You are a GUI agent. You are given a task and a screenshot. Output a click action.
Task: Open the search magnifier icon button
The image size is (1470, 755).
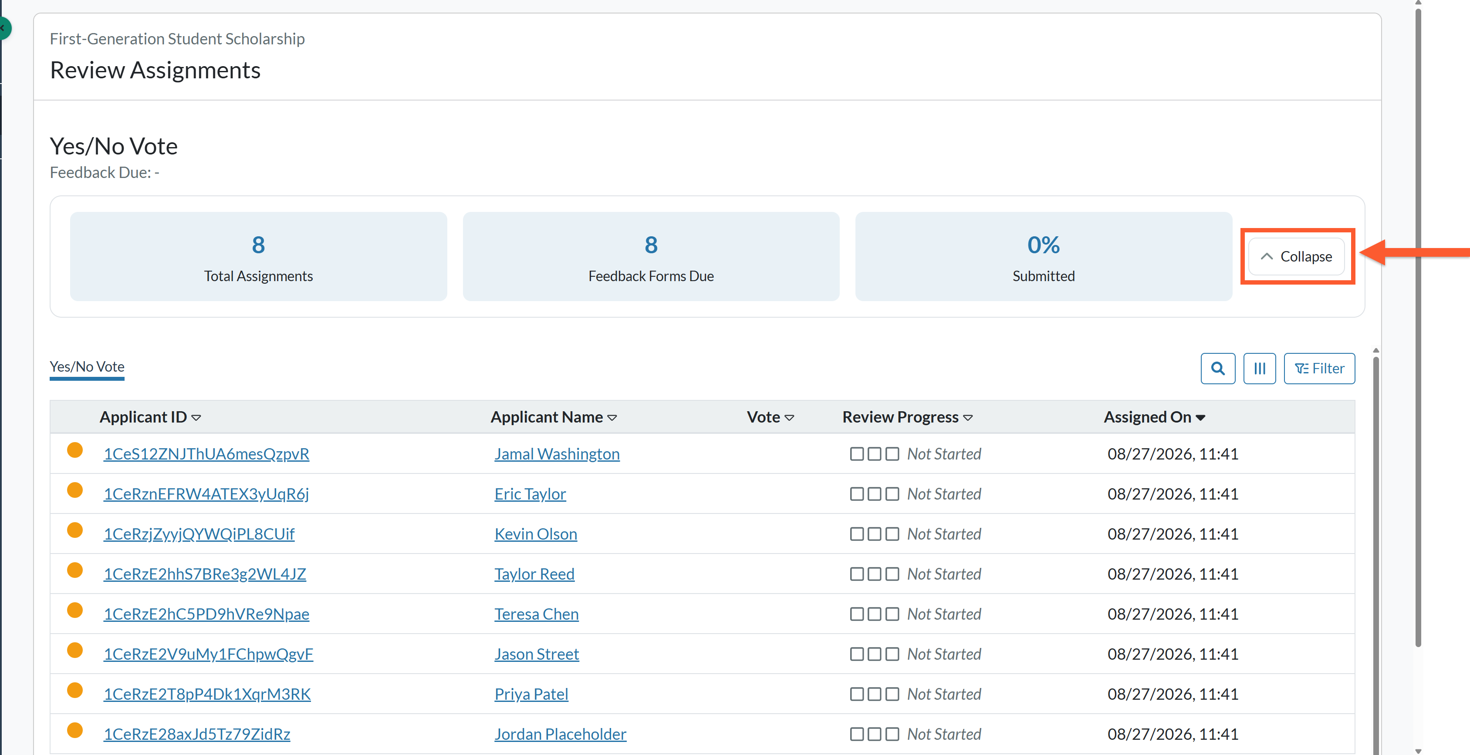(x=1217, y=369)
